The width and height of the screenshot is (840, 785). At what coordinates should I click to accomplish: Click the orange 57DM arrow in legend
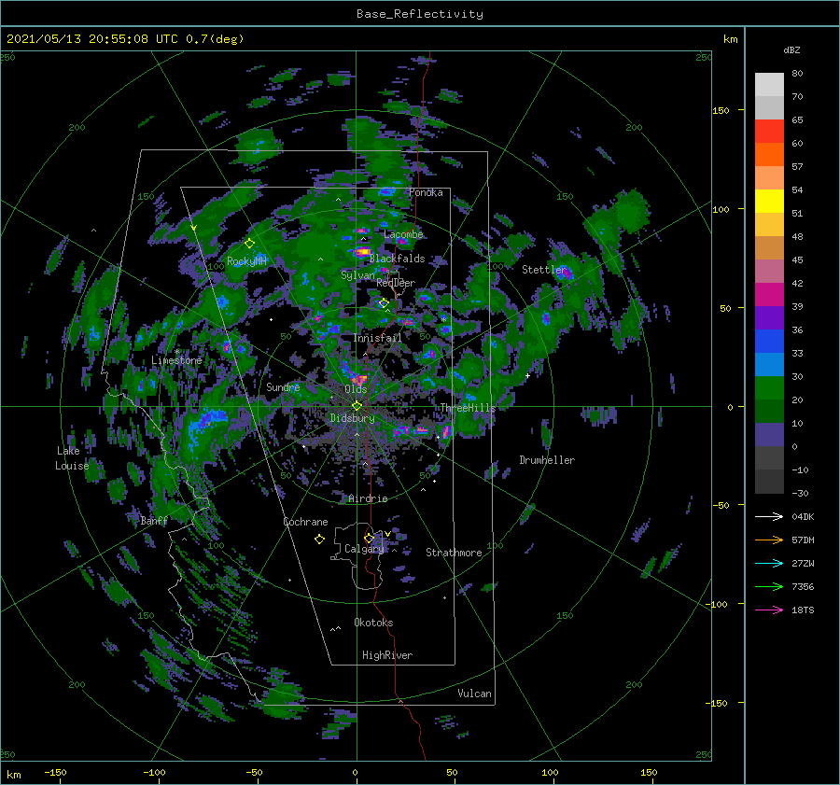pyautogui.click(x=769, y=540)
